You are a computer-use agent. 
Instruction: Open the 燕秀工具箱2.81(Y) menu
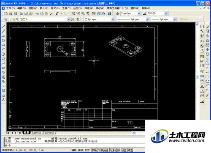pos(117,8)
